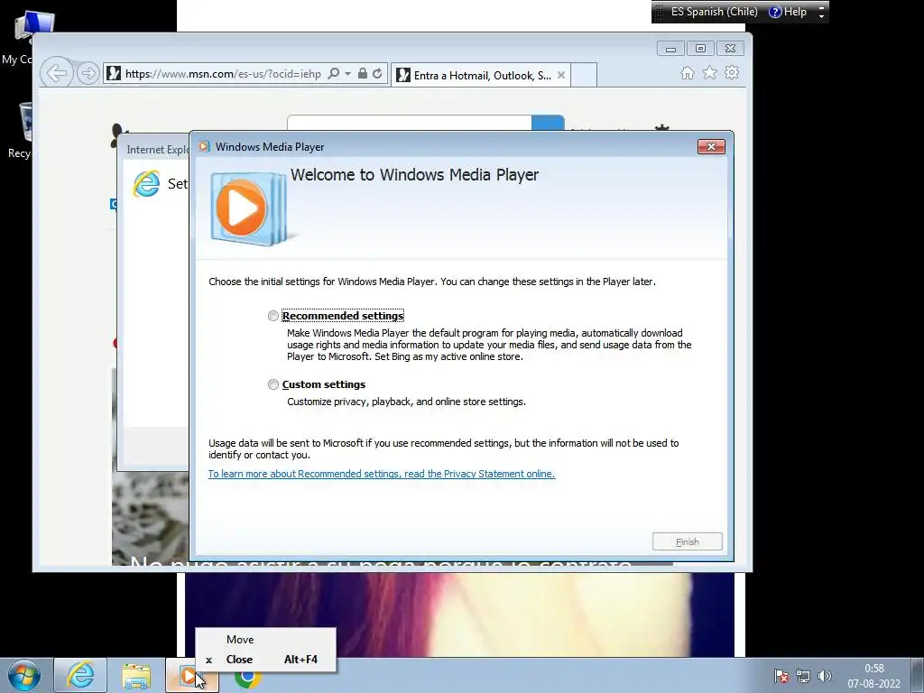Click Internet Explorer taskbar icon
The image size is (924, 693).
point(80,676)
